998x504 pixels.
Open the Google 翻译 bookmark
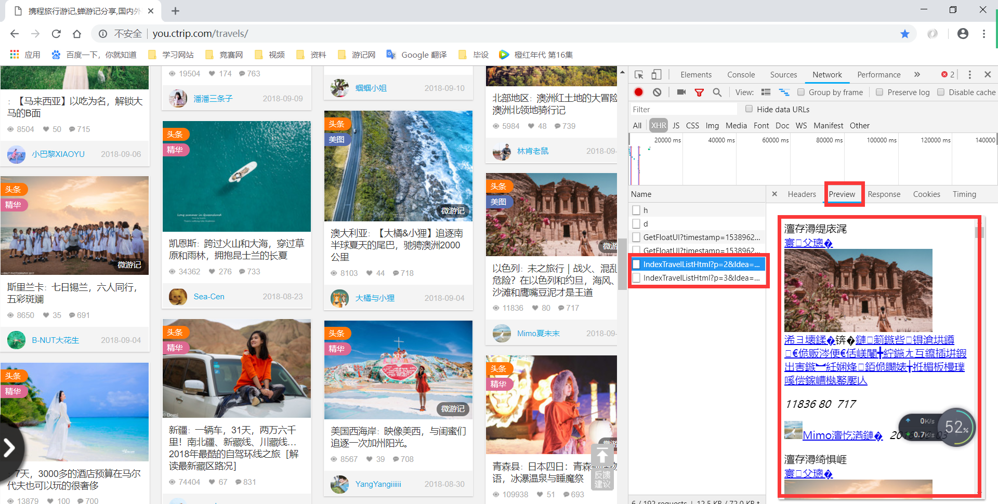416,55
